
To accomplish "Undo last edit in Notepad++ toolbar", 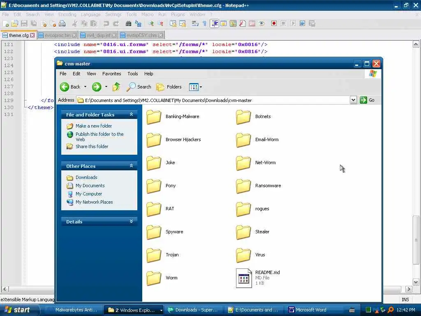I will 106,23.
